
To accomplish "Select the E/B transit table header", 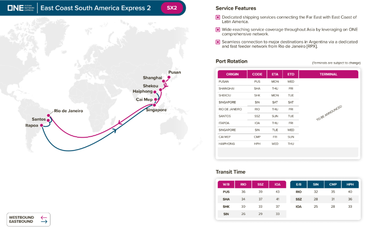I will [298, 184].
